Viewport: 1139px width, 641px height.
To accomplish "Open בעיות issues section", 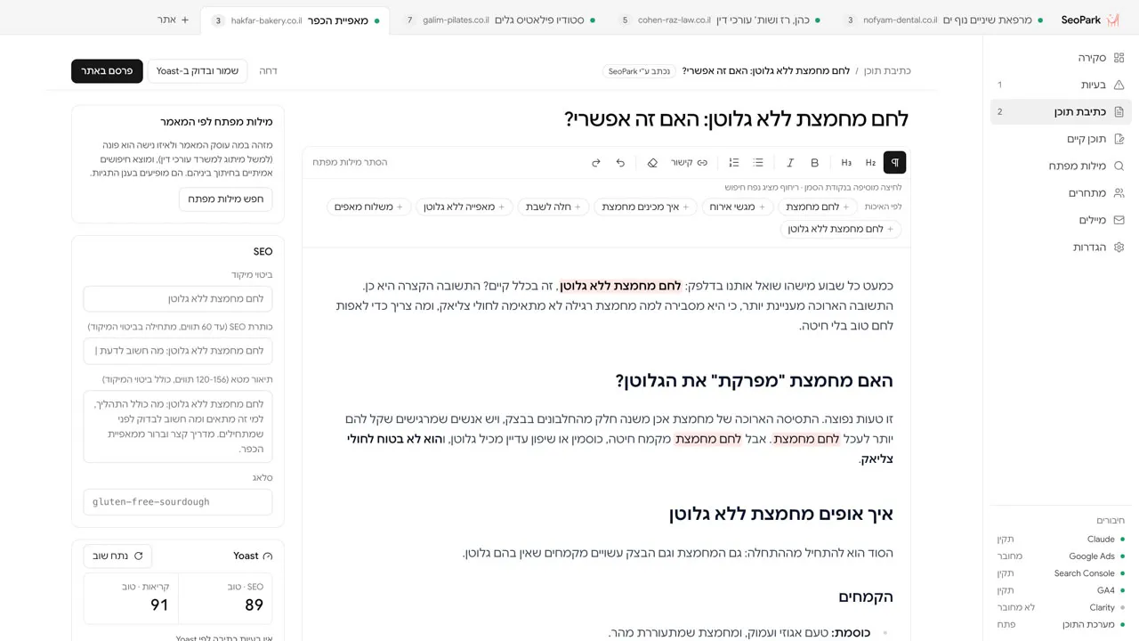I will [x=1061, y=85].
